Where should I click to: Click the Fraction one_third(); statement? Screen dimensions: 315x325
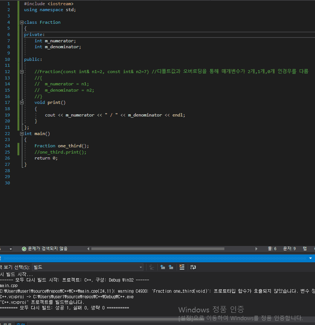pyautogui.click(x=62, y=146)
